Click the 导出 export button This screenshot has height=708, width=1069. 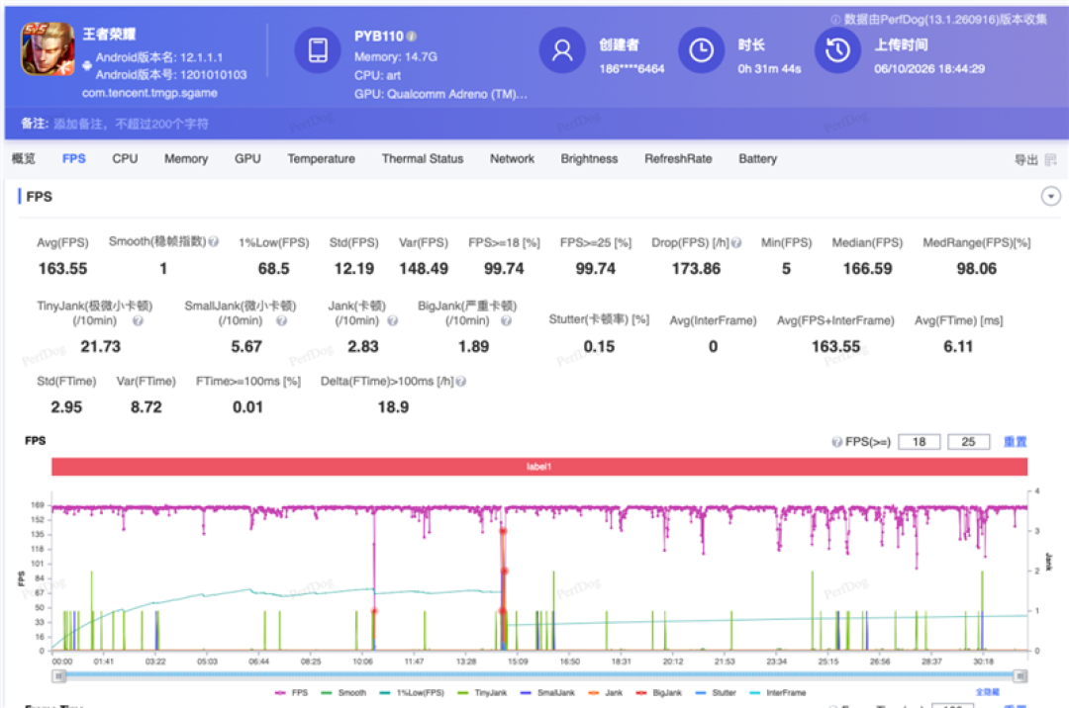pos(1026,160)
